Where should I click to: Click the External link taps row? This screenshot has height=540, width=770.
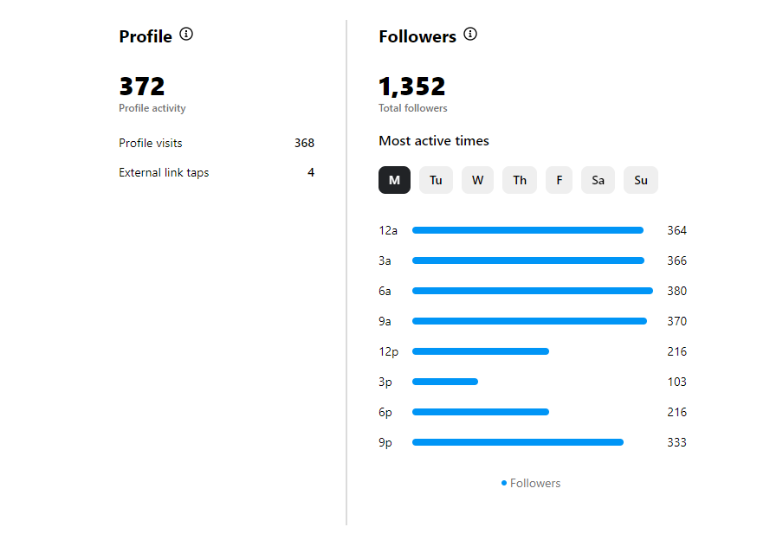[x=217, y=172]
